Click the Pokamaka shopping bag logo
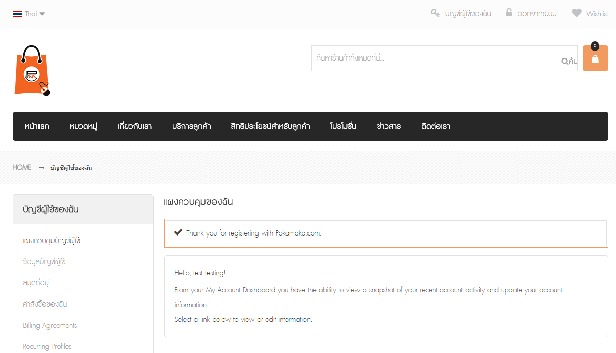Image resolution: width=616 pixels, height=353 pixels. click(x=32, y=70)
